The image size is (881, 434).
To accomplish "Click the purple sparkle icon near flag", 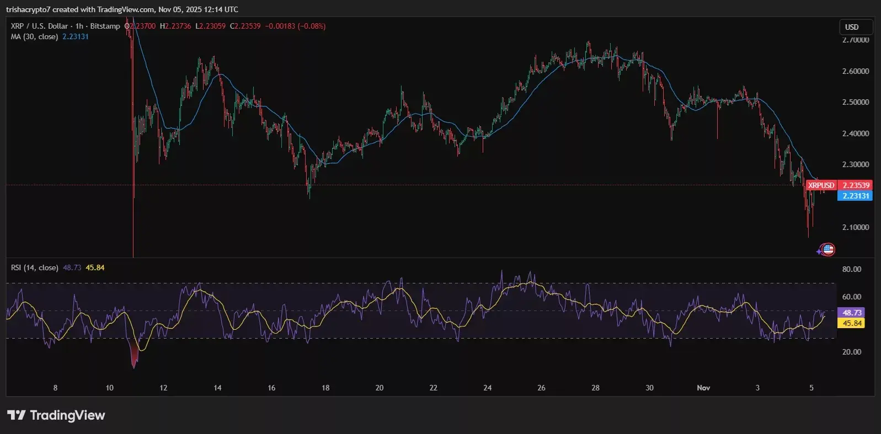I will [819, 251].
